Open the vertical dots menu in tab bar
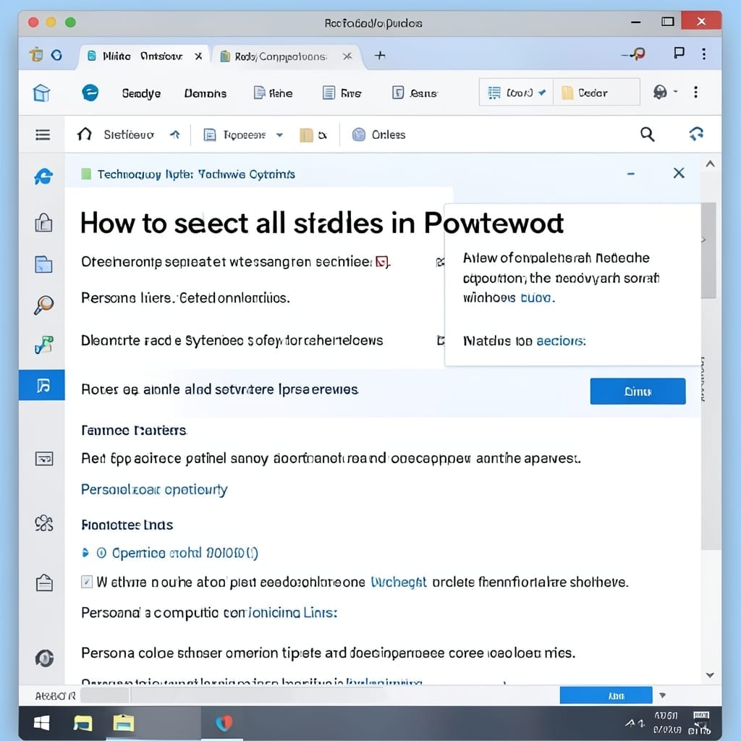This screenshot has height=741, width=741. [704, 54]
